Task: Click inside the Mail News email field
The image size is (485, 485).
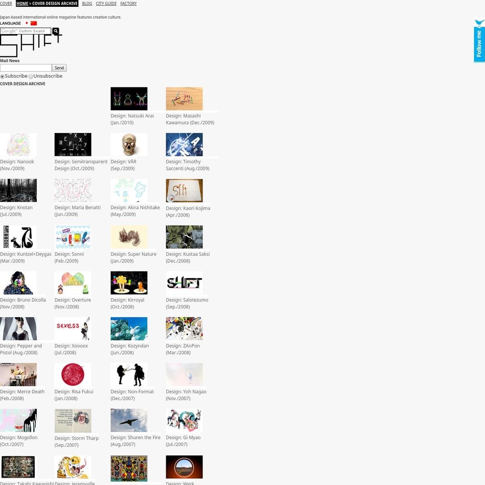Action: click(26, 67)
